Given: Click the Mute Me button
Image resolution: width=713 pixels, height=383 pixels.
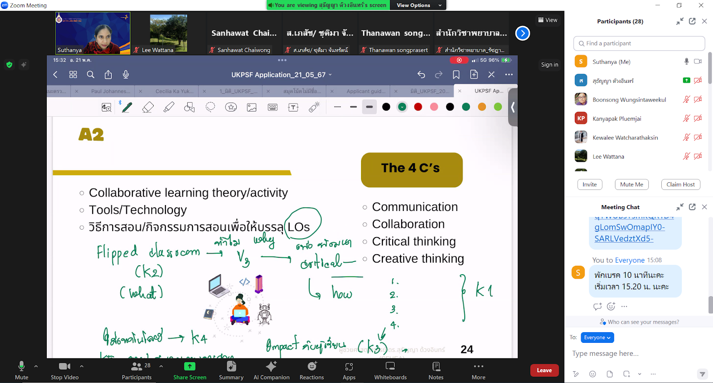Looking at the screenshot, I should pyautogui.click(x=631, y=185).
